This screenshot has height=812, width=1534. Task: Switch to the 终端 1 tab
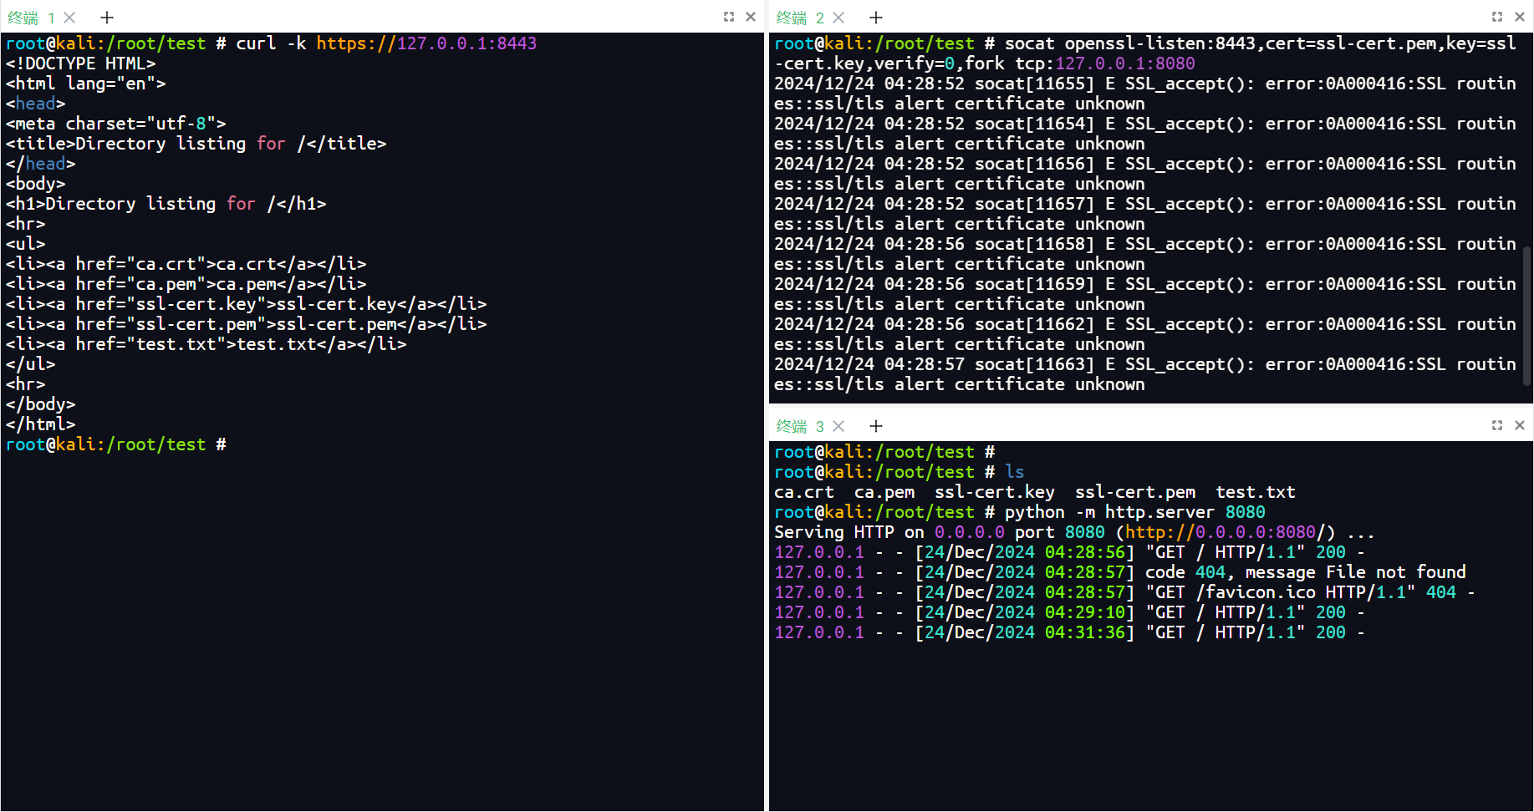tap(31, 18)
